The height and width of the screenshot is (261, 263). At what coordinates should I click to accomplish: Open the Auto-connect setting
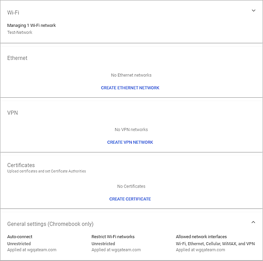(20, 237)
